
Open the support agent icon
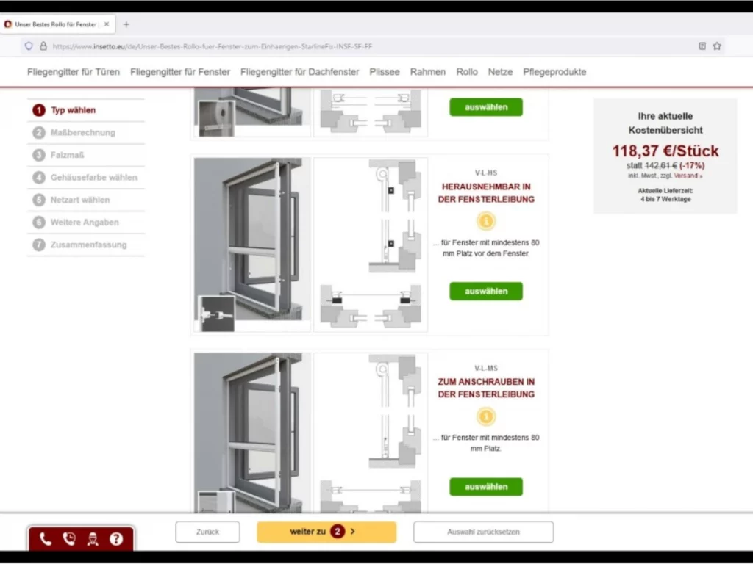(93, 539)
